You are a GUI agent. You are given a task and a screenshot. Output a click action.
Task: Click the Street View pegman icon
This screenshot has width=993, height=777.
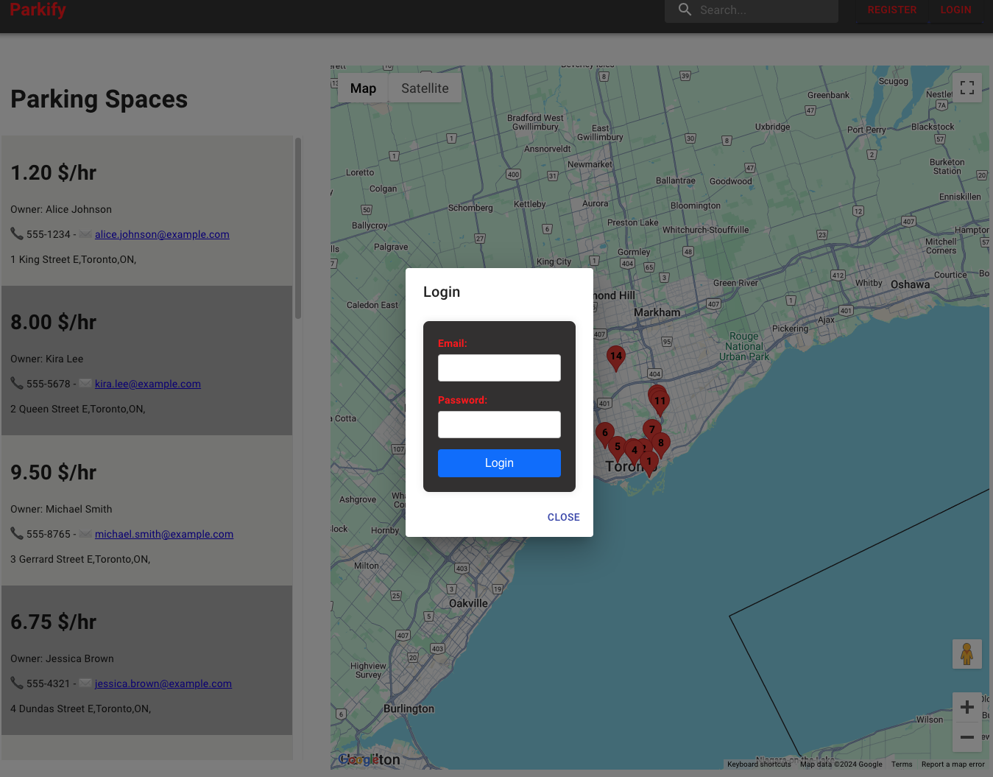pos(967,653)
